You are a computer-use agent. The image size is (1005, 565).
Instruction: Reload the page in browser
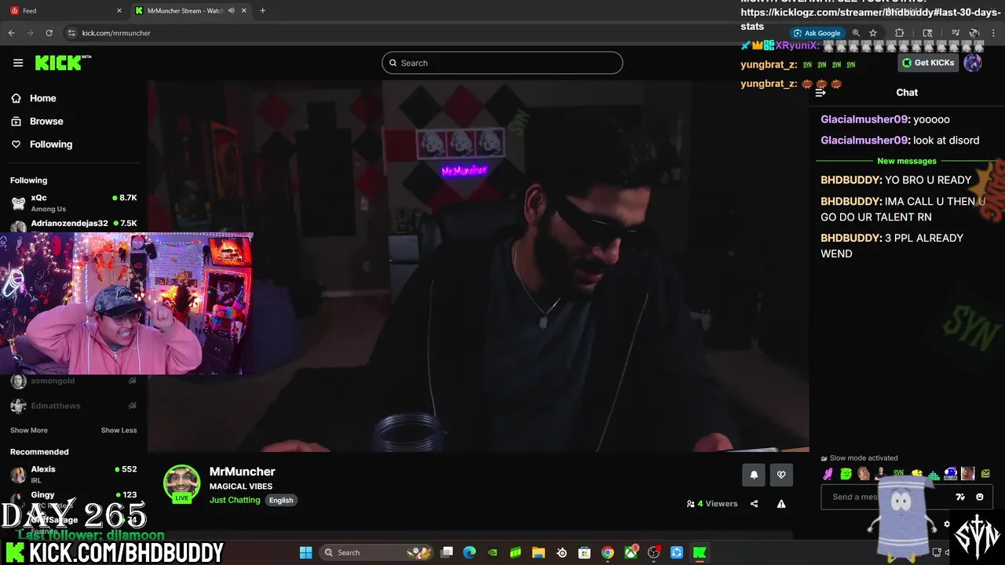(49, 33)
